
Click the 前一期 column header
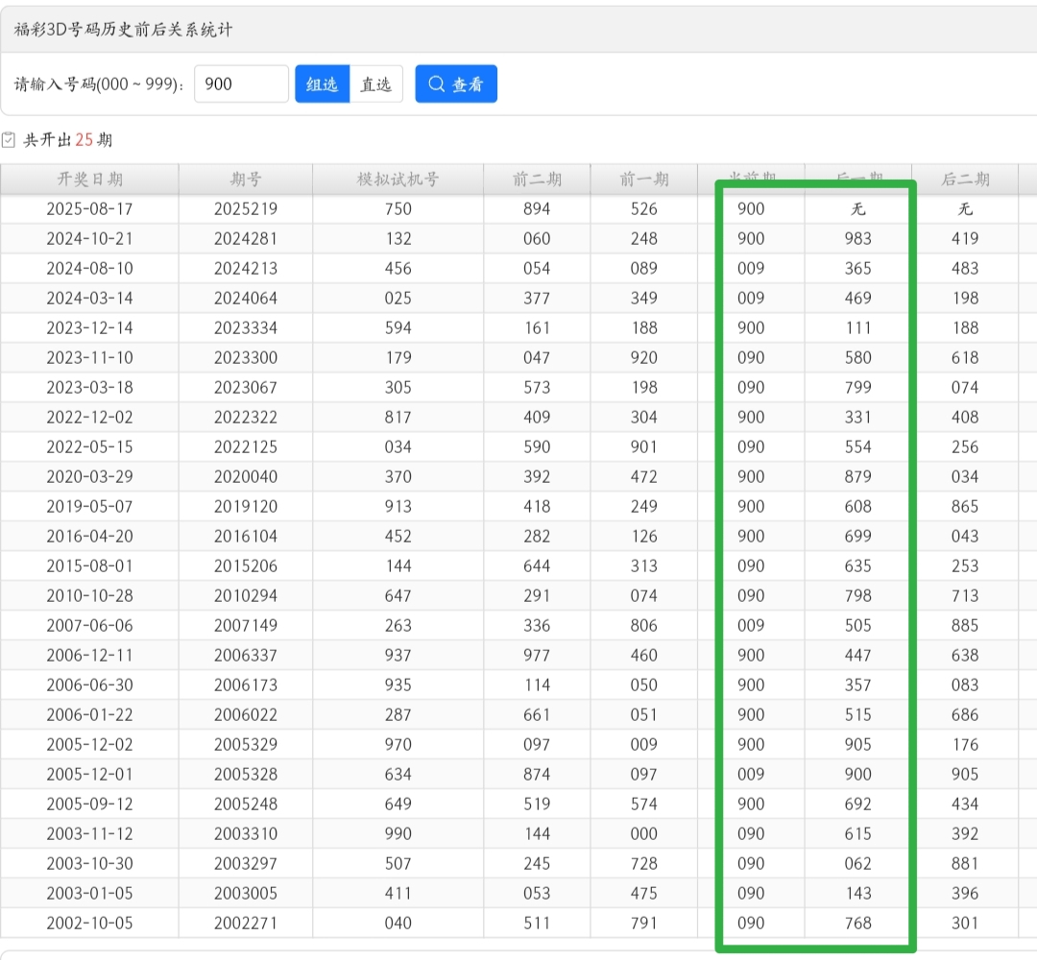644,180
